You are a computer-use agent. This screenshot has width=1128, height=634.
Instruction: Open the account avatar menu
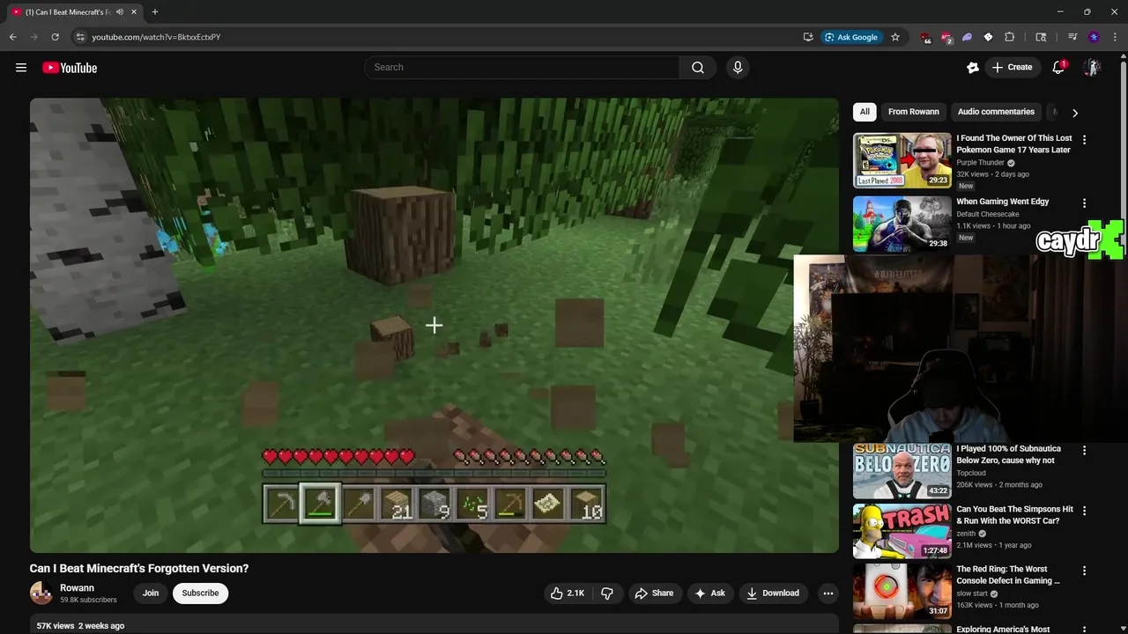1092,68
